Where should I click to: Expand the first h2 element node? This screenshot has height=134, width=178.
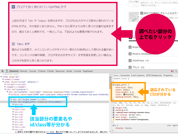[13, 109]
